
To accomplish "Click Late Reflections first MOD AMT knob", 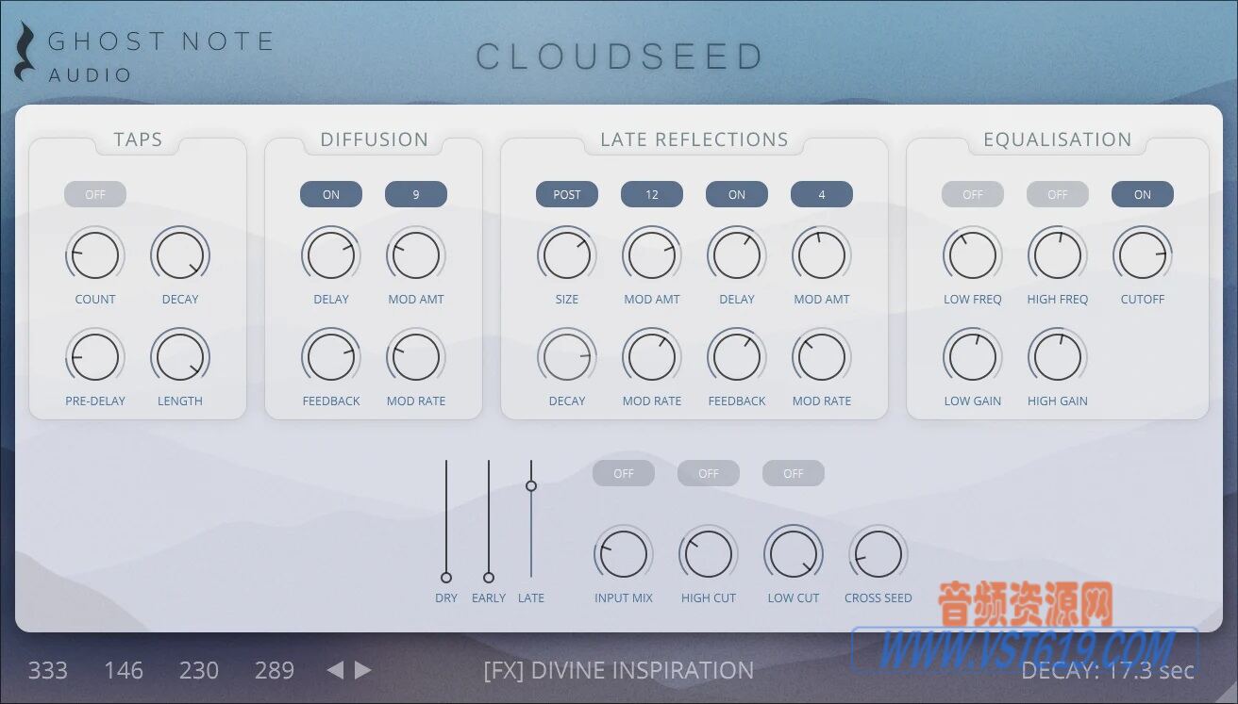I will tap(652, 255).
